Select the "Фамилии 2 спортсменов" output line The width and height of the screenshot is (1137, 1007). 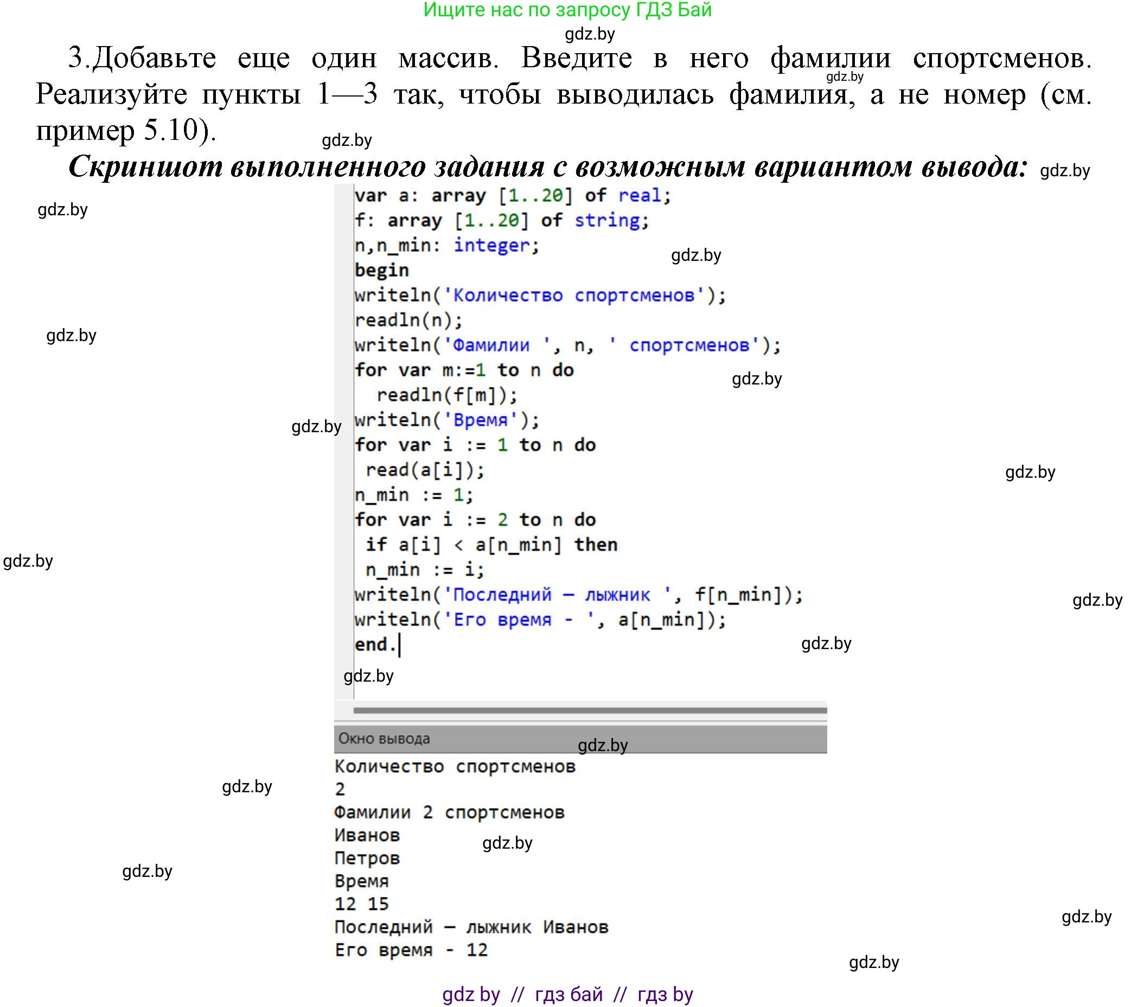click(x=450, y=812)
